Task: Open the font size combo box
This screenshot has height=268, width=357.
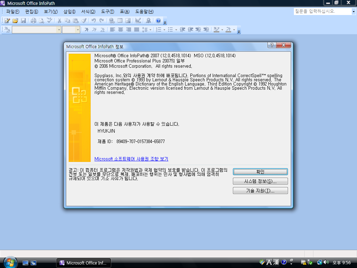Action: (x=71, y=30)
